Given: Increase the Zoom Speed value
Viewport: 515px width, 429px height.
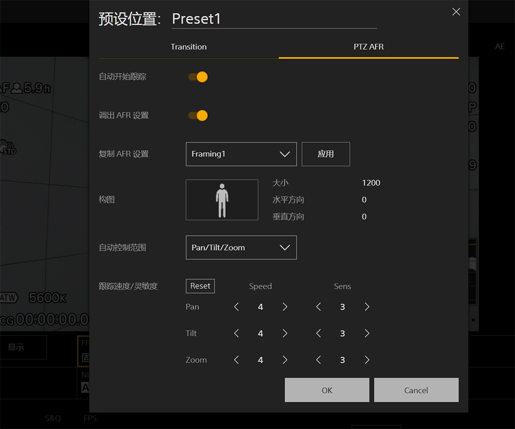Looking at the screenshot, I should click(x=285, y=360).
